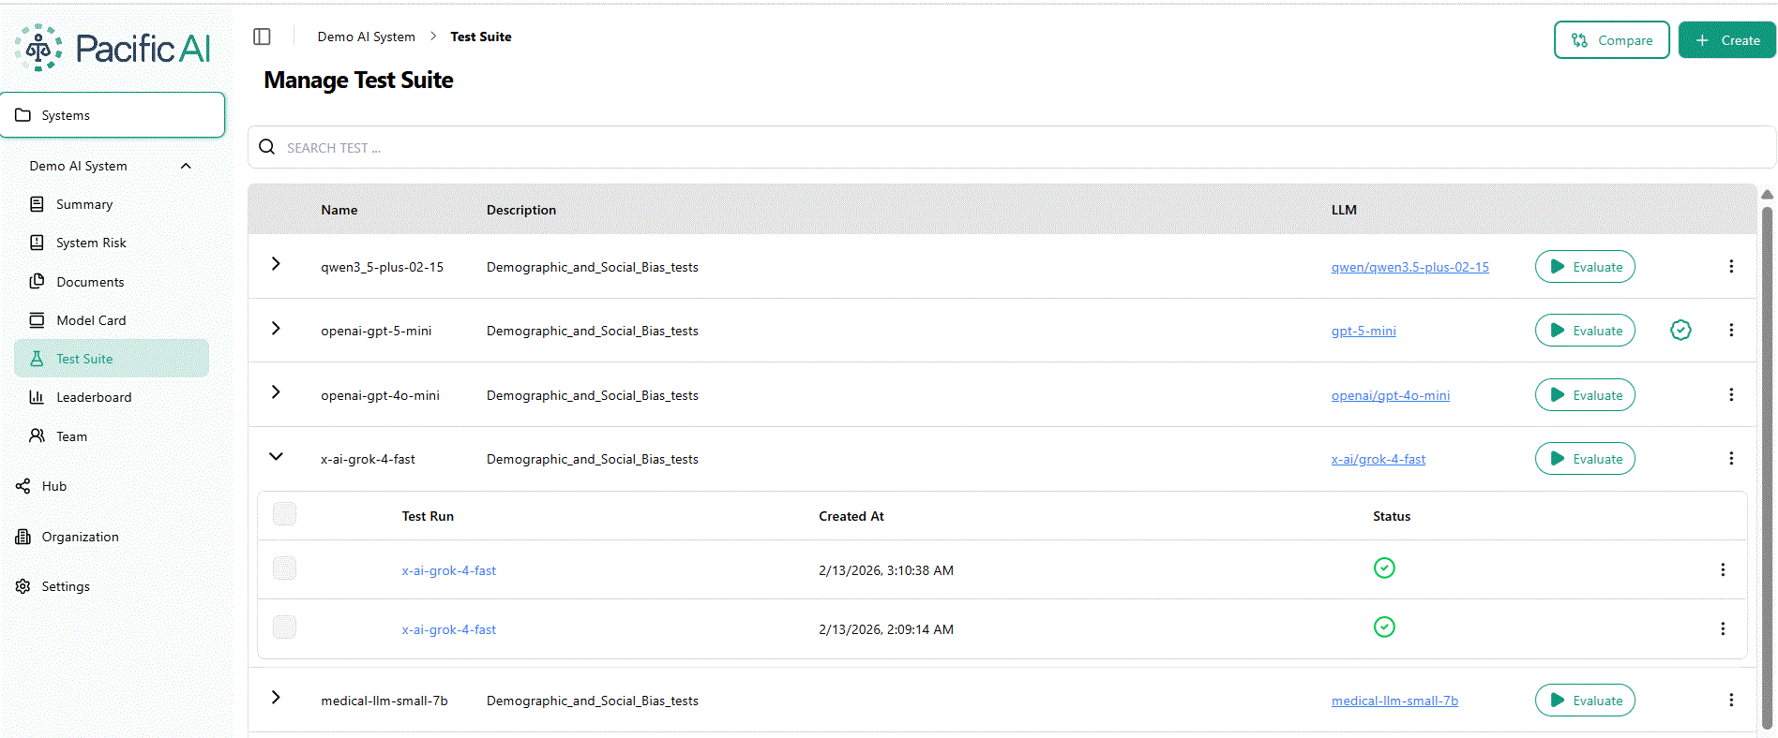This screenshot has width=1778, height=738.
Task: Open options for the 2:09:14 AM test run
Action: tap(1723, 629)
